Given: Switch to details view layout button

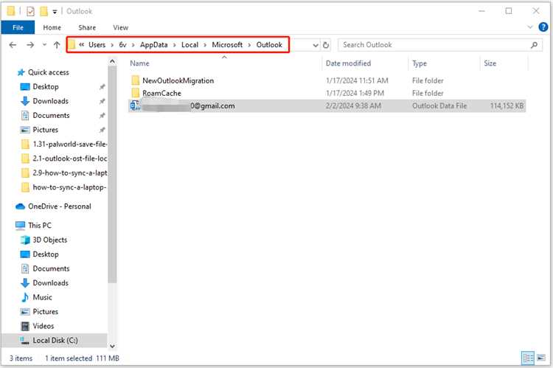Looking at the screenshot, I should [x=528, y=358].
